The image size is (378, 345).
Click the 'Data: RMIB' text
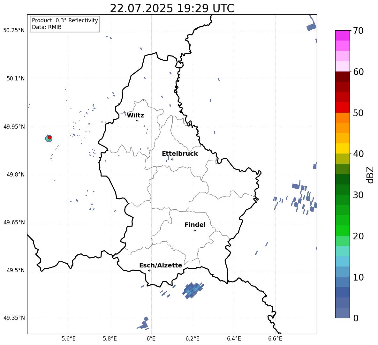click(47, 27)
